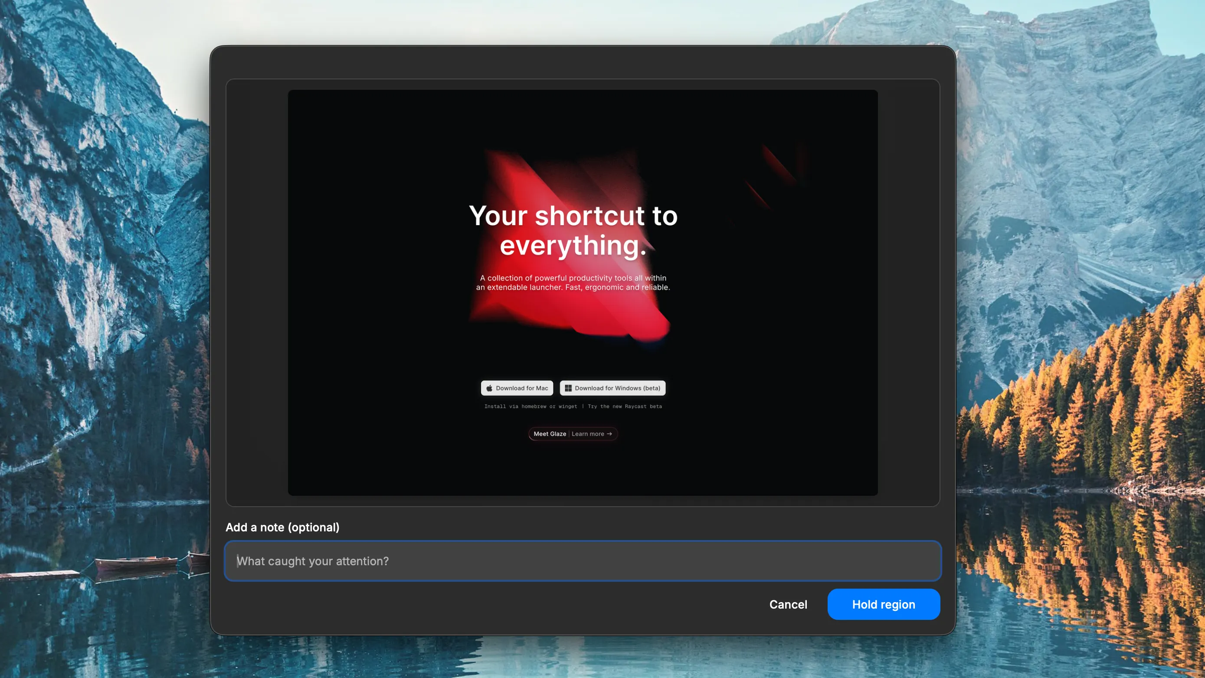Open the Meet Glaze Learn more link
The height and width of the screenshot is (678, 1205).
click(573, 434)
